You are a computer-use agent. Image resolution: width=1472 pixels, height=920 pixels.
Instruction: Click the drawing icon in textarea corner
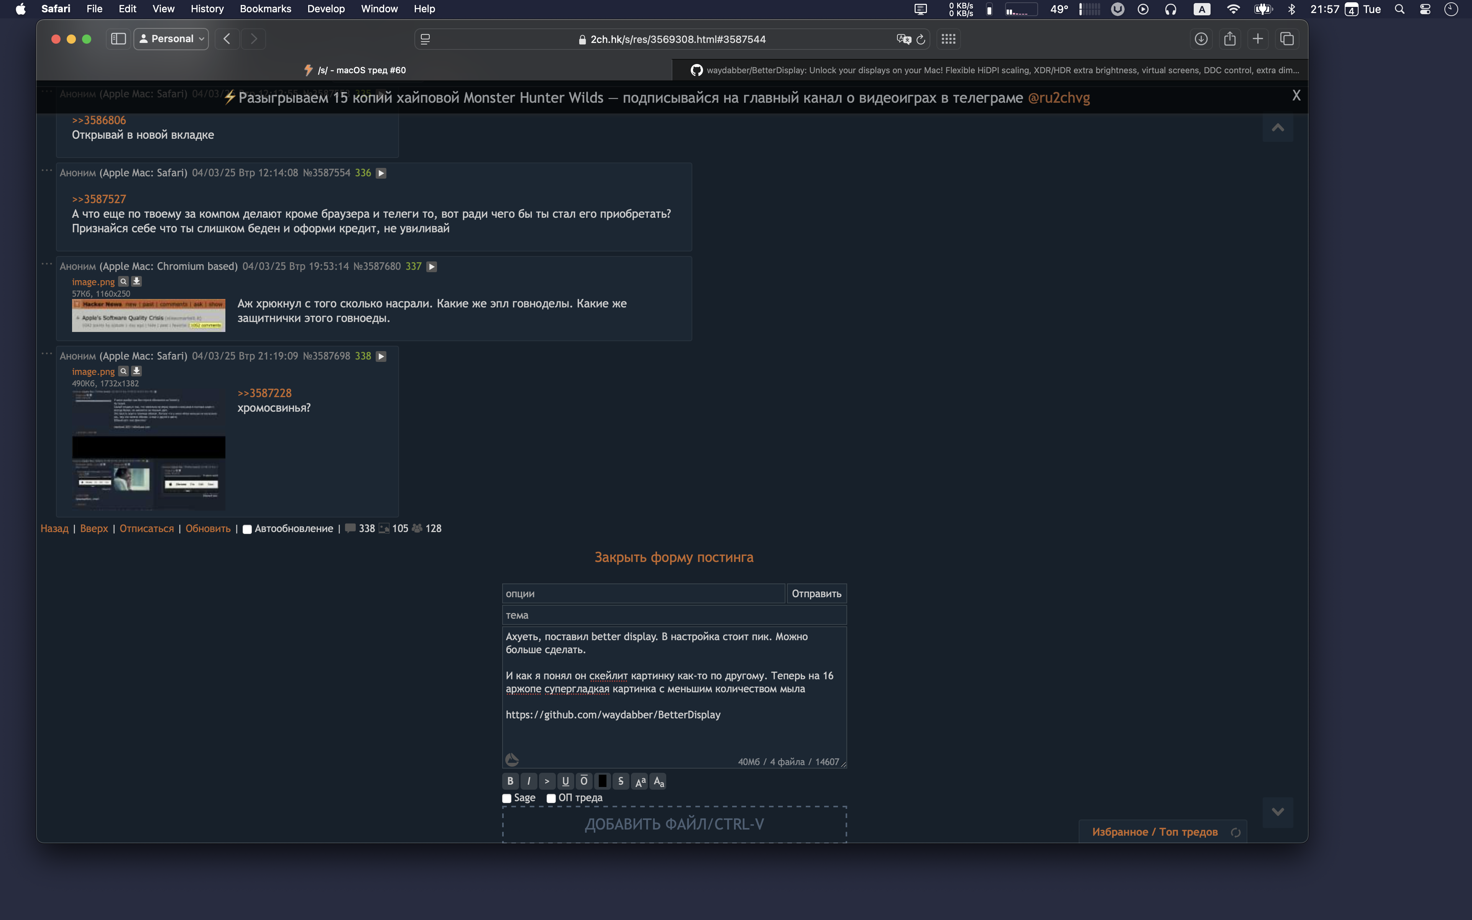(512, 759)
